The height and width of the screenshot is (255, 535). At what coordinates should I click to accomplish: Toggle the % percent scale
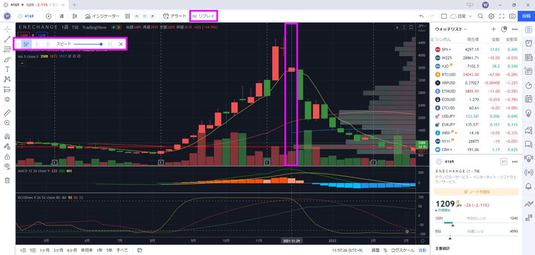pyautogui.click(x=385, y=250)
